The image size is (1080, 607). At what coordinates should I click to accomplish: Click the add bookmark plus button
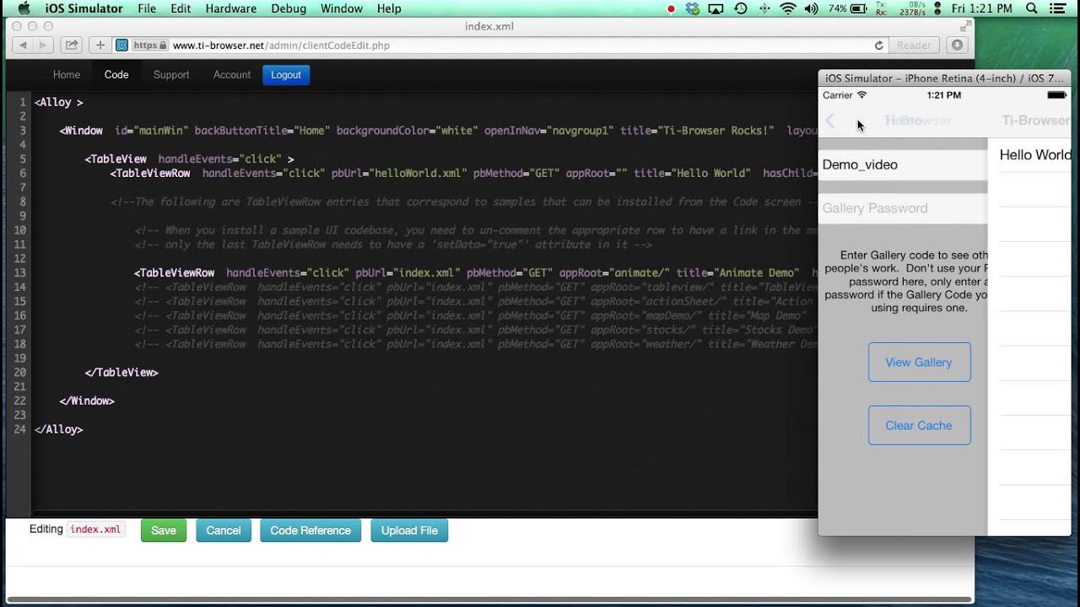(100, 46)
